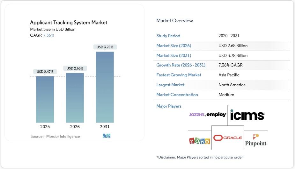Viewport: 295px width, 169px height.
Task: Click the Study Period row label
Action: (168, 36)
